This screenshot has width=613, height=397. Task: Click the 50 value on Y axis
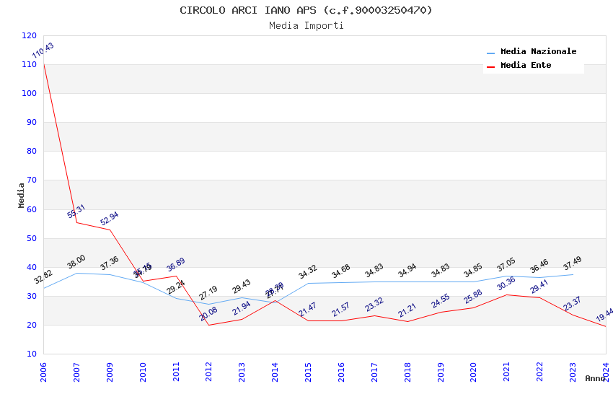coord(32,238)
